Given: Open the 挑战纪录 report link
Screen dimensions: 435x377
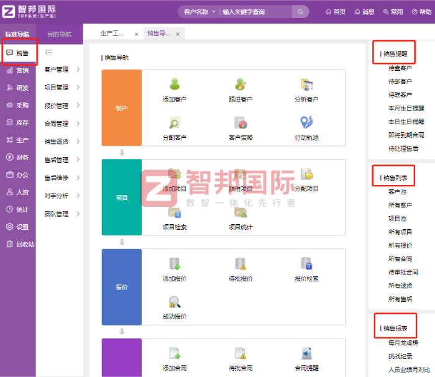Looking at the screenshot, I should tap(400, 357).
